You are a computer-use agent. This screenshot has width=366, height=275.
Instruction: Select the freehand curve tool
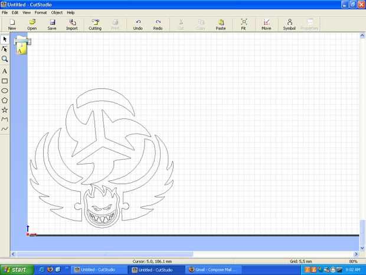(x=5, y=129)
